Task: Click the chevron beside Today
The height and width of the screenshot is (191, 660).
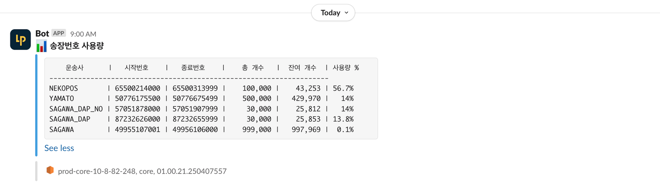Action: [346, 13]
